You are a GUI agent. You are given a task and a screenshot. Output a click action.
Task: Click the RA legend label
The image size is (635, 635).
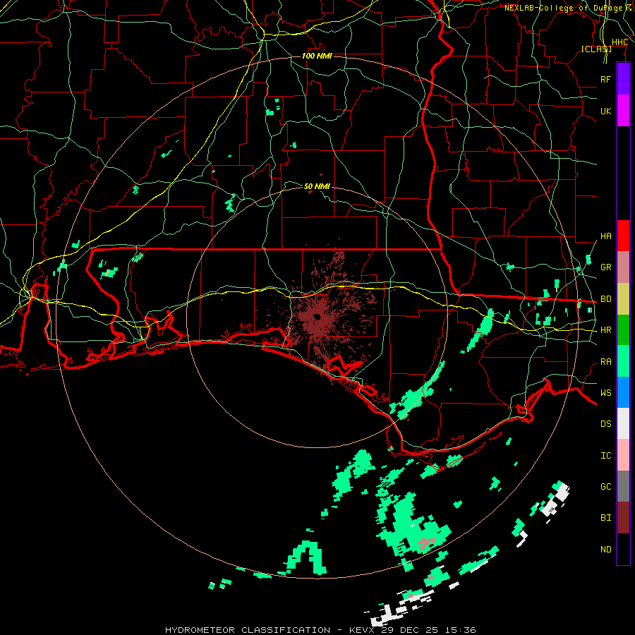point(605,361)
